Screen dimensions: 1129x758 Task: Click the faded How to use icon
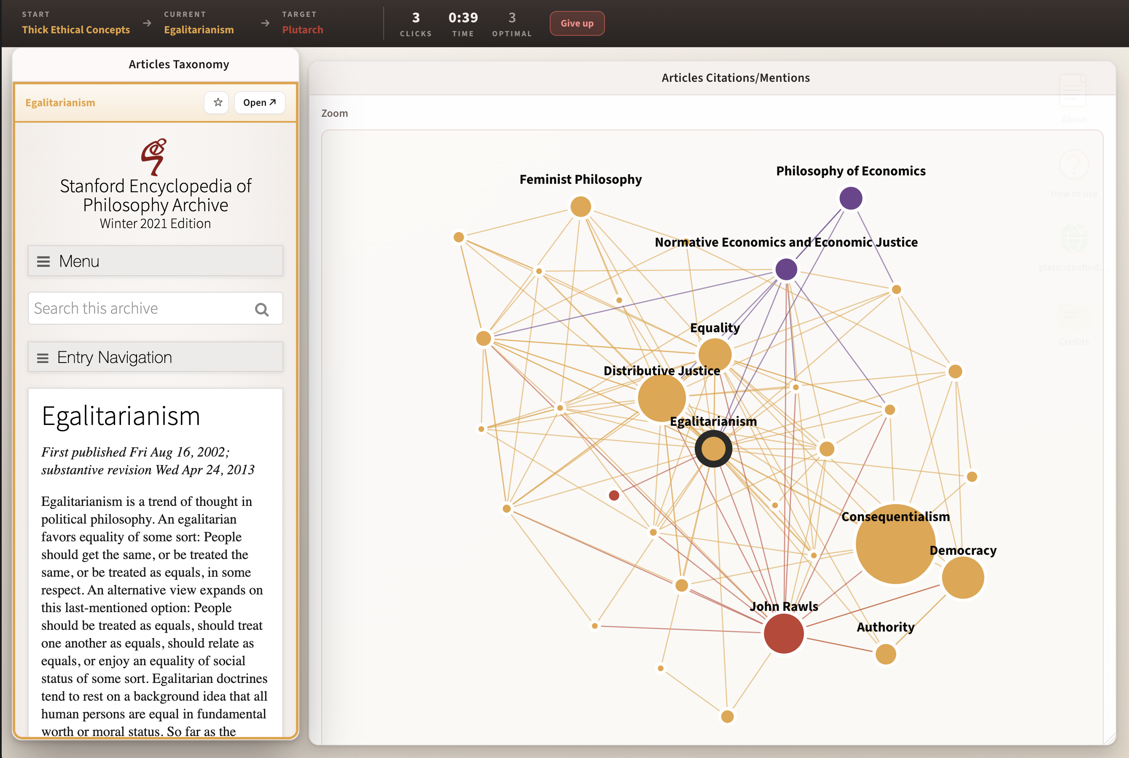(1073, 165)
